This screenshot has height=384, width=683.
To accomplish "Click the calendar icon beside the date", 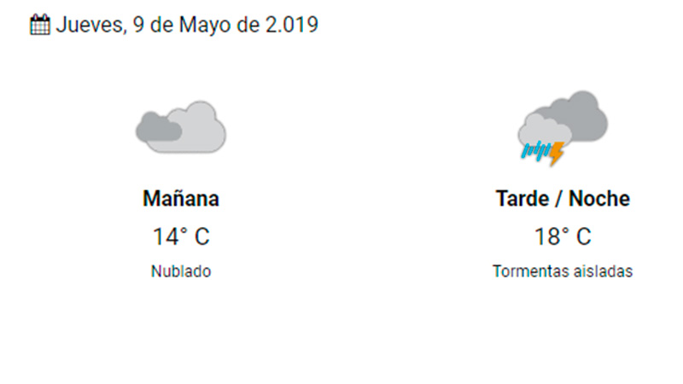I will 39,25.
